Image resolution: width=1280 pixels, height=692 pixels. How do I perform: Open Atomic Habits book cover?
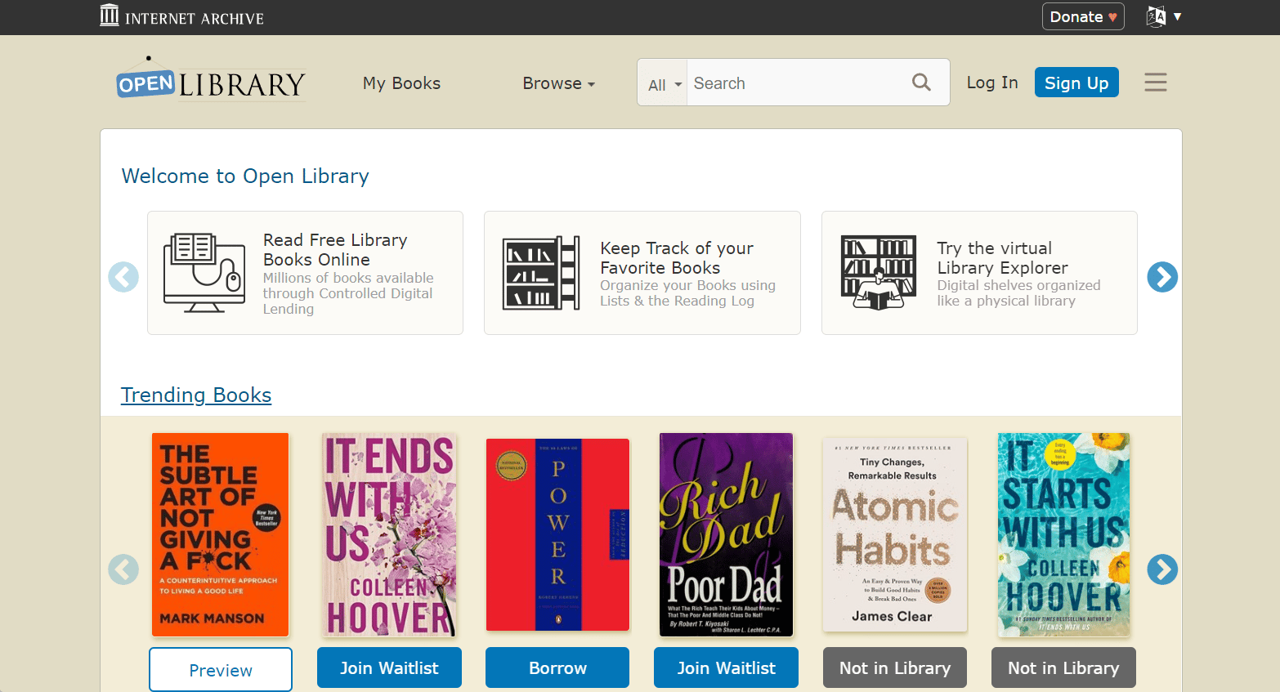(x=895, y=534)
